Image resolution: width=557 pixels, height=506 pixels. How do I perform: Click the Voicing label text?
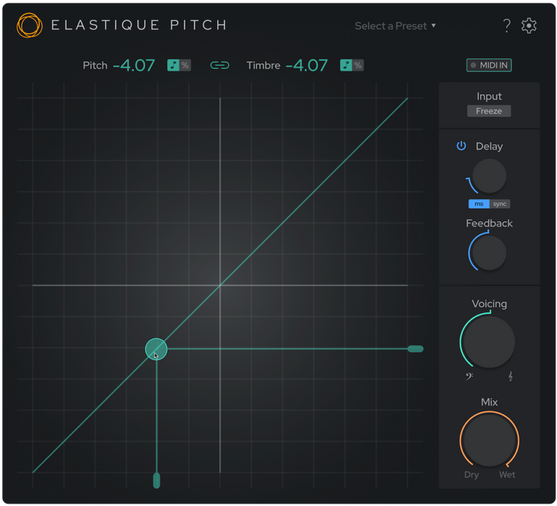pos(489,304)
